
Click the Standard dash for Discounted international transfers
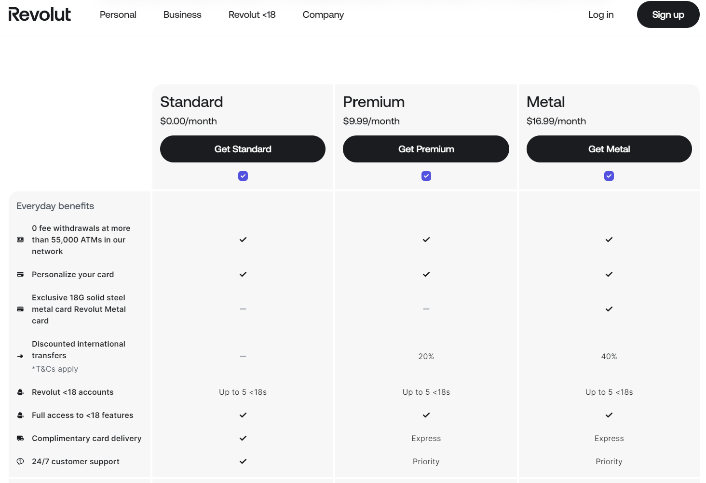tap(243, 356)
